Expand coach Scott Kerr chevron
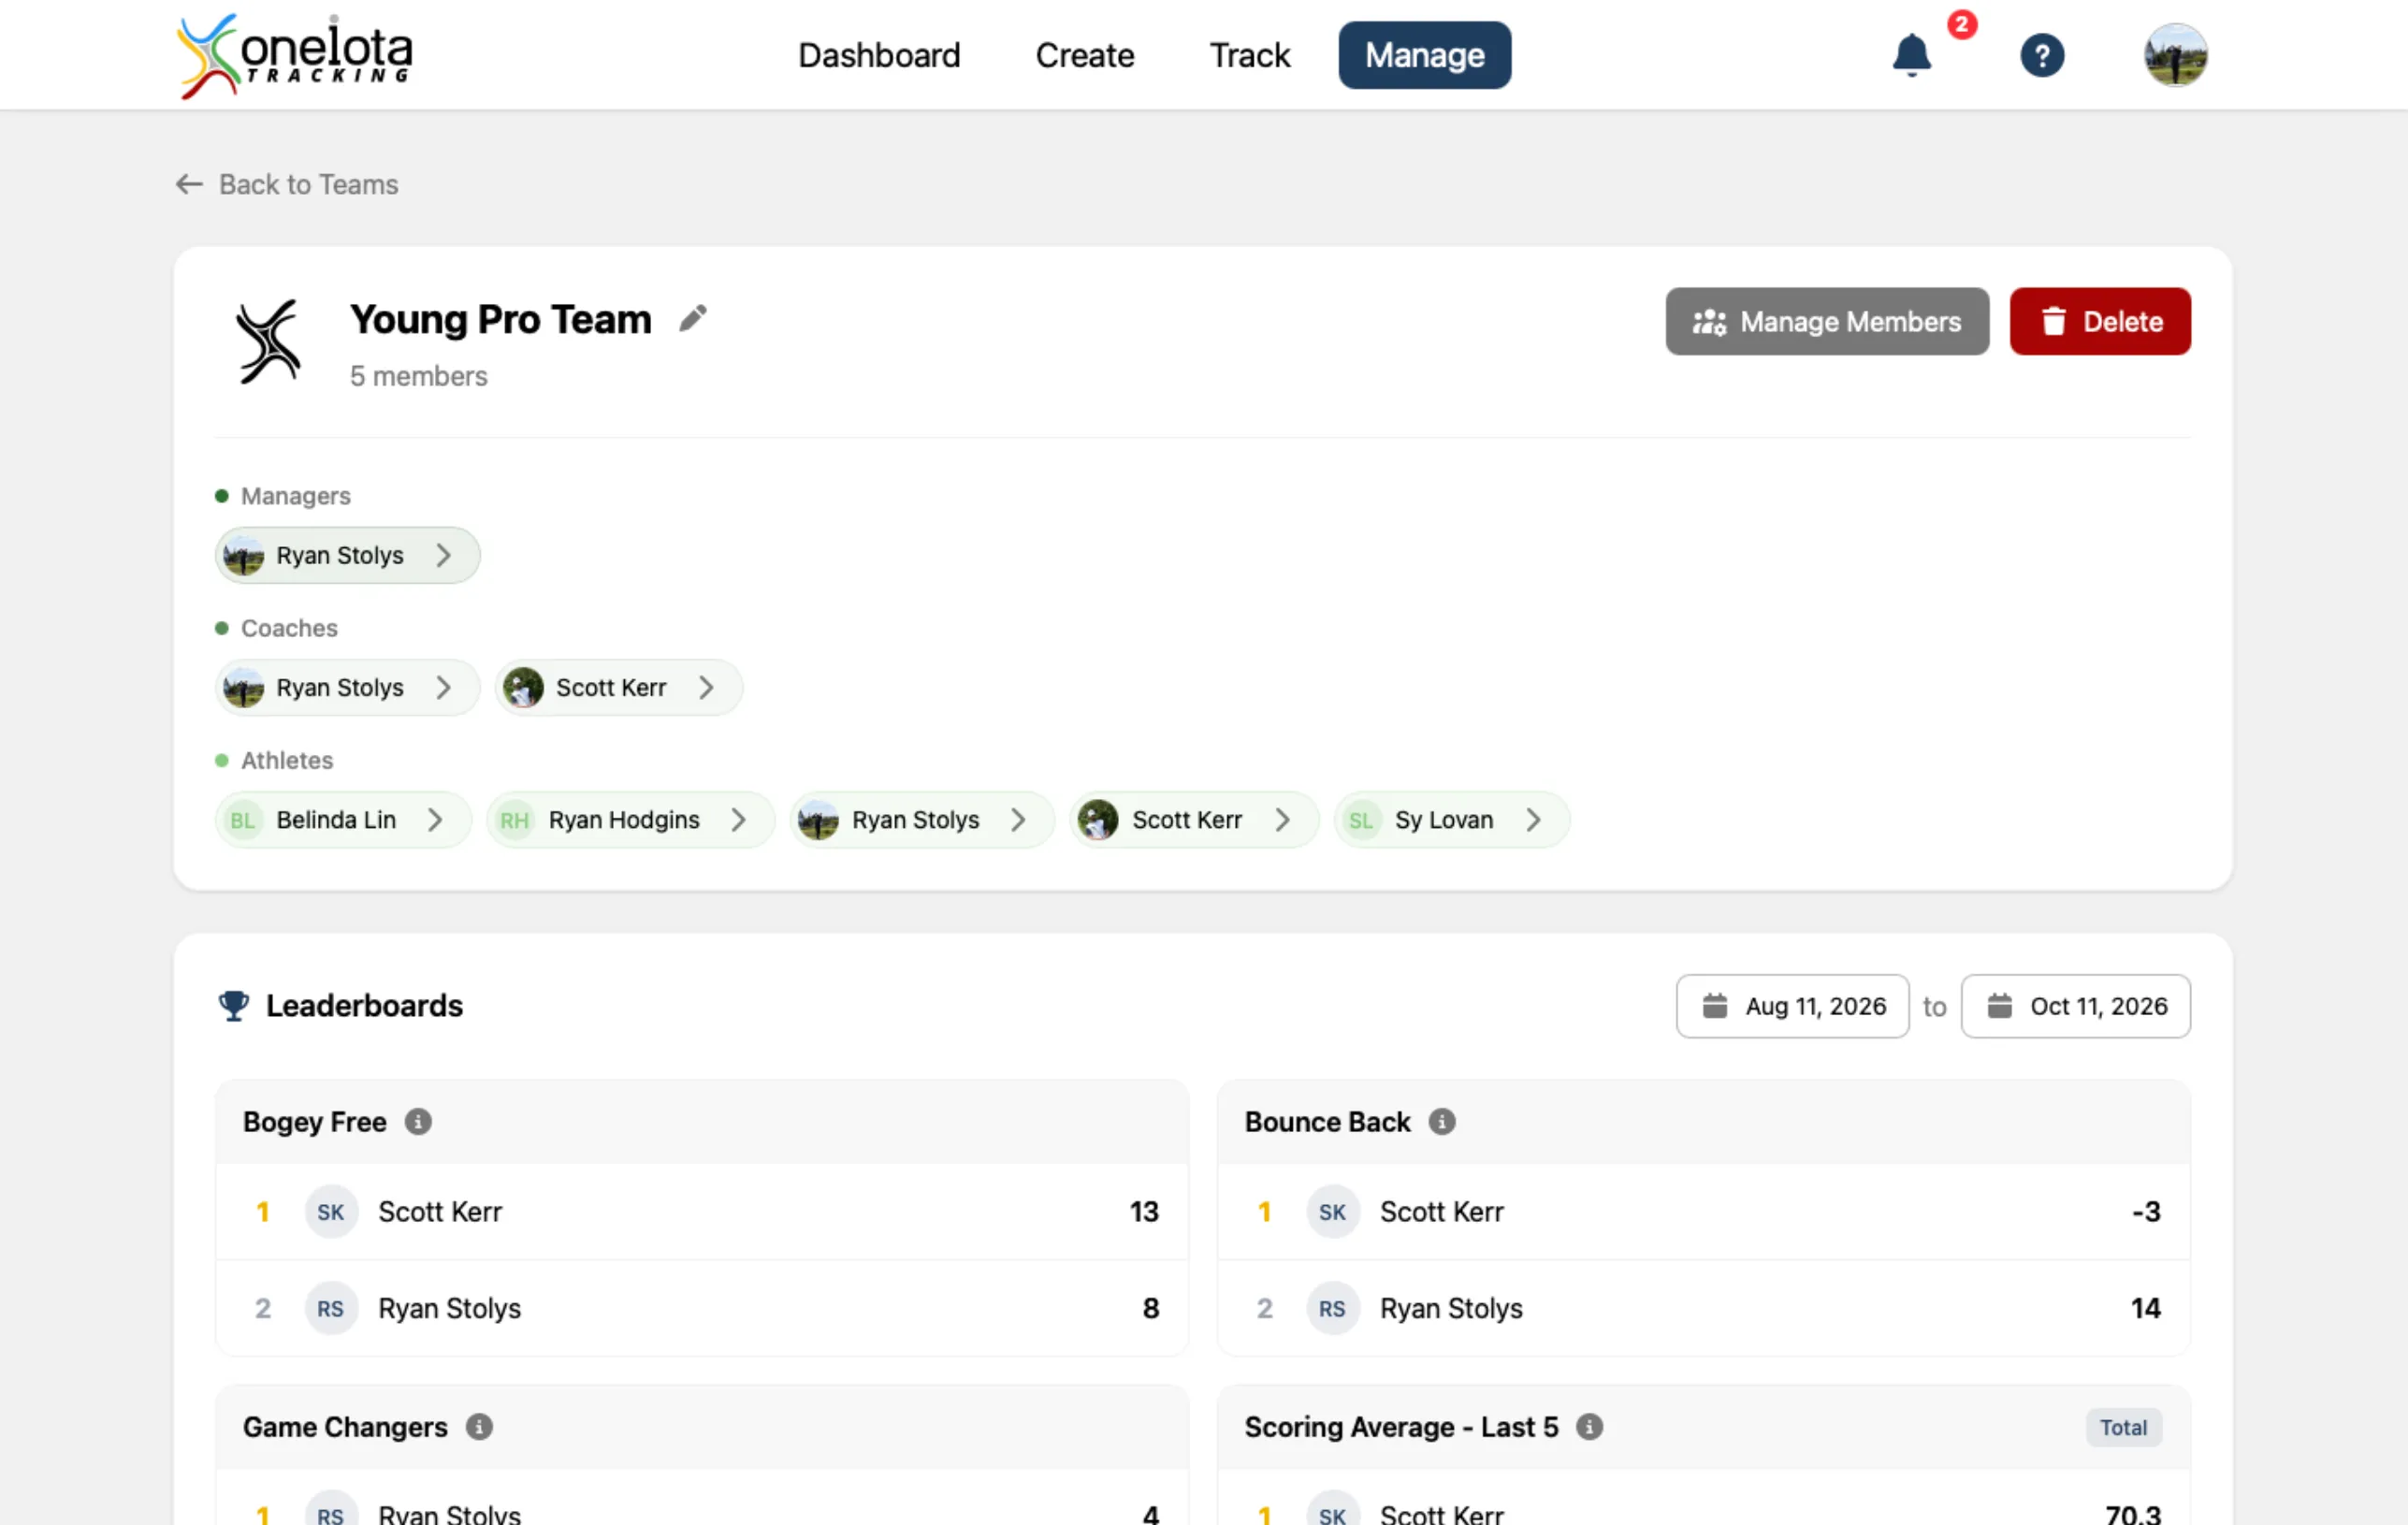The height and width of the screenshot is (1525, 2408). [x=706, y=687]
